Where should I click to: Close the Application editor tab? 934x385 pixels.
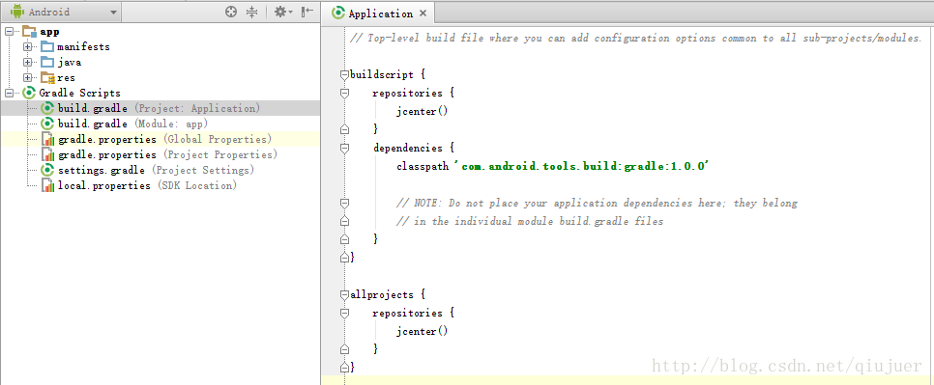click(x=423, y=14)
